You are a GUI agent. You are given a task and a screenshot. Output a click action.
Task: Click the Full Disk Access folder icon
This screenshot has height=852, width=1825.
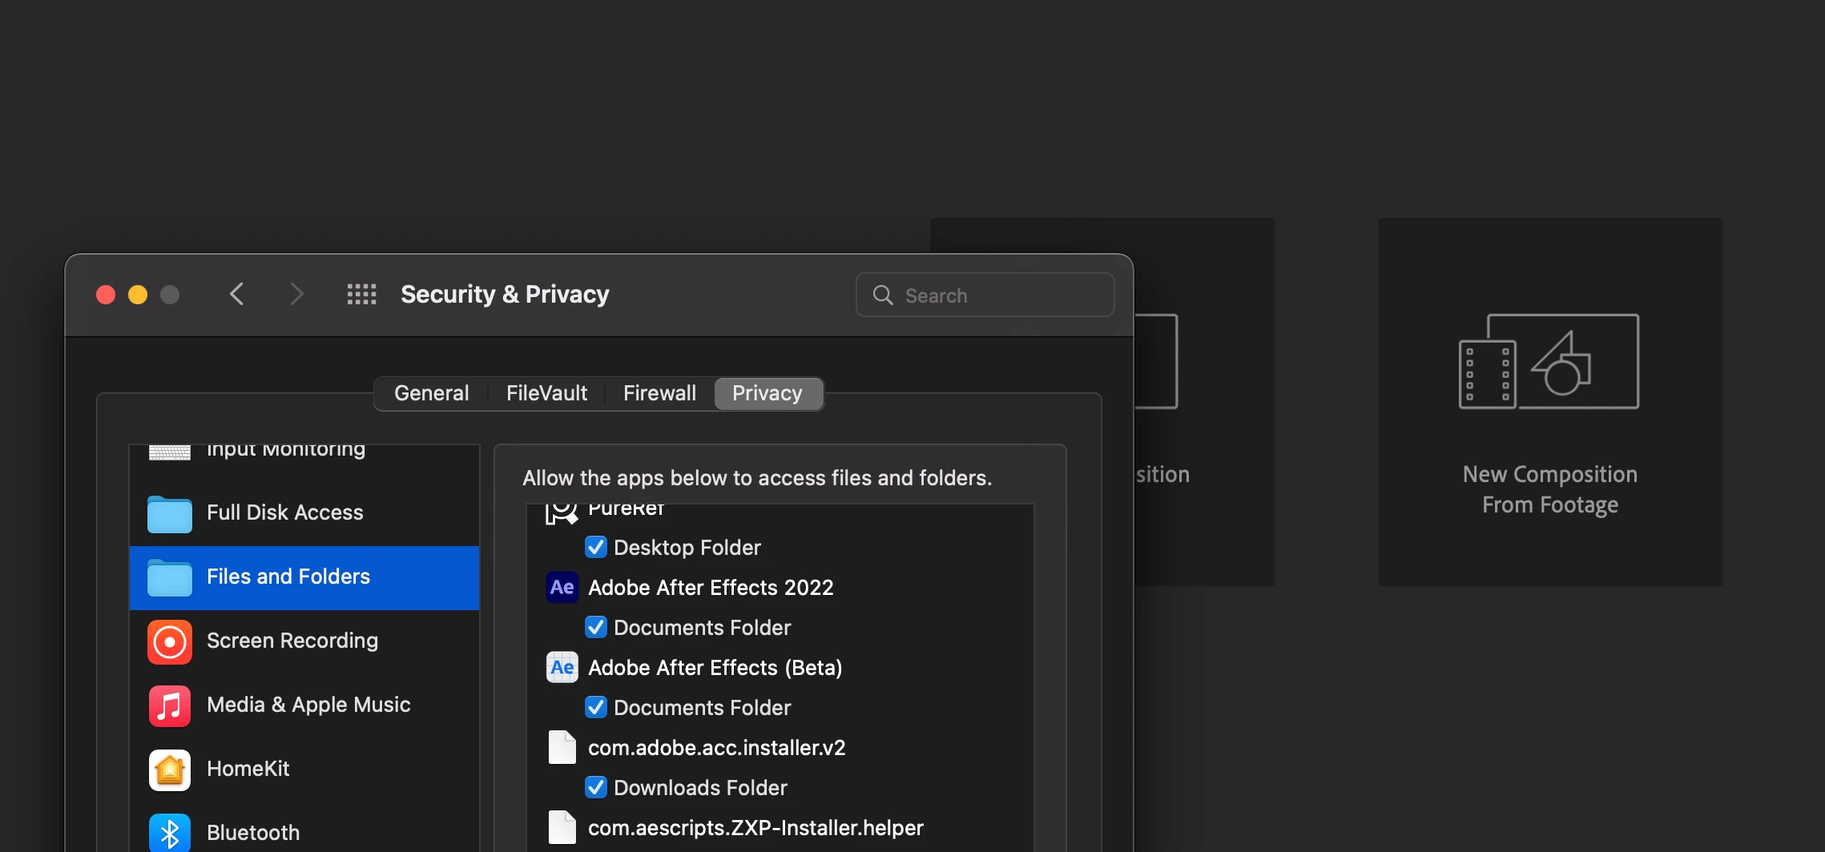tap(170, 513)
